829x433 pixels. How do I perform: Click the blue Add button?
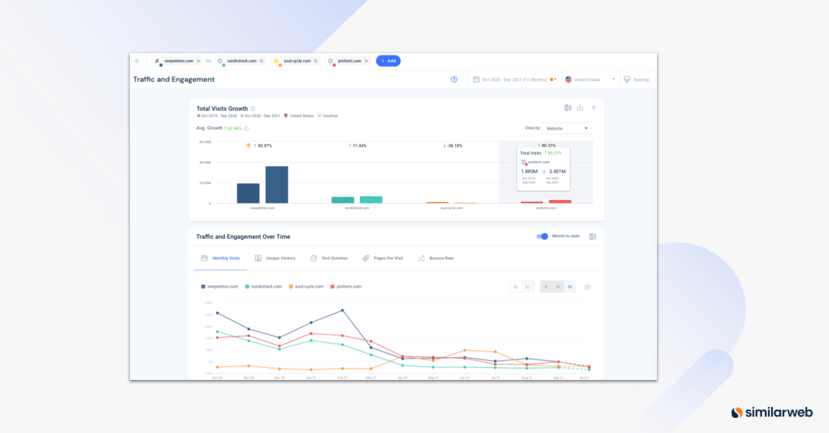pos(388,61)
